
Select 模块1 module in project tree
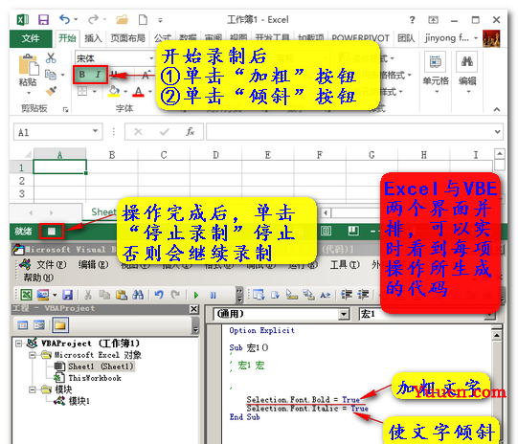click(x=79, y=401)
